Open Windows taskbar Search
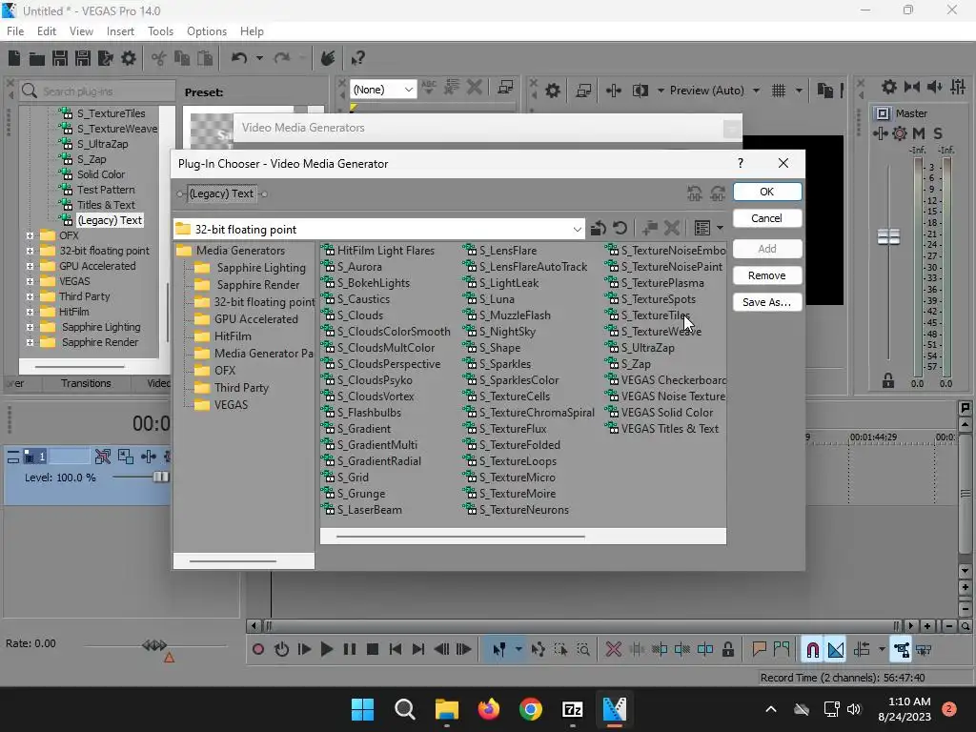This screenshot has height=732, width=976. click(x=404, y=709)
